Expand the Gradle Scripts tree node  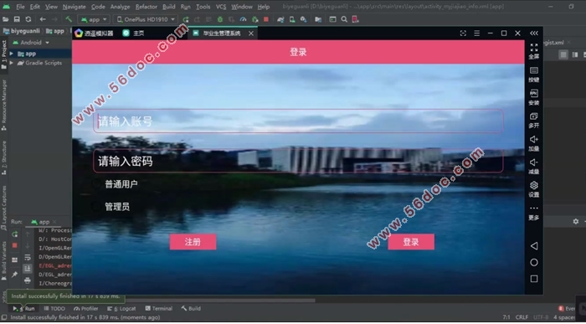(x=12, y=63)
